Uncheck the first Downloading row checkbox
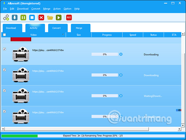 4,49
